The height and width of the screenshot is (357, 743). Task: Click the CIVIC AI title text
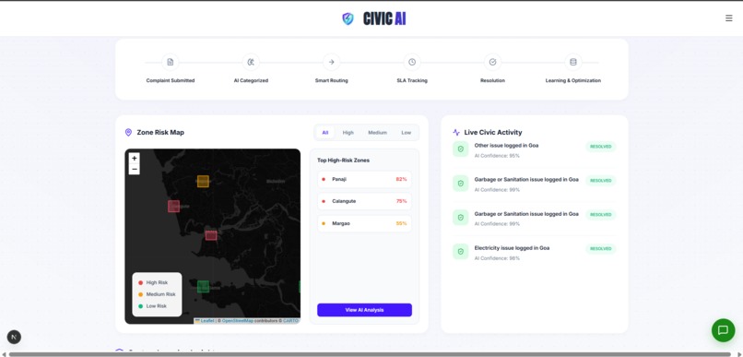(384, 19)
